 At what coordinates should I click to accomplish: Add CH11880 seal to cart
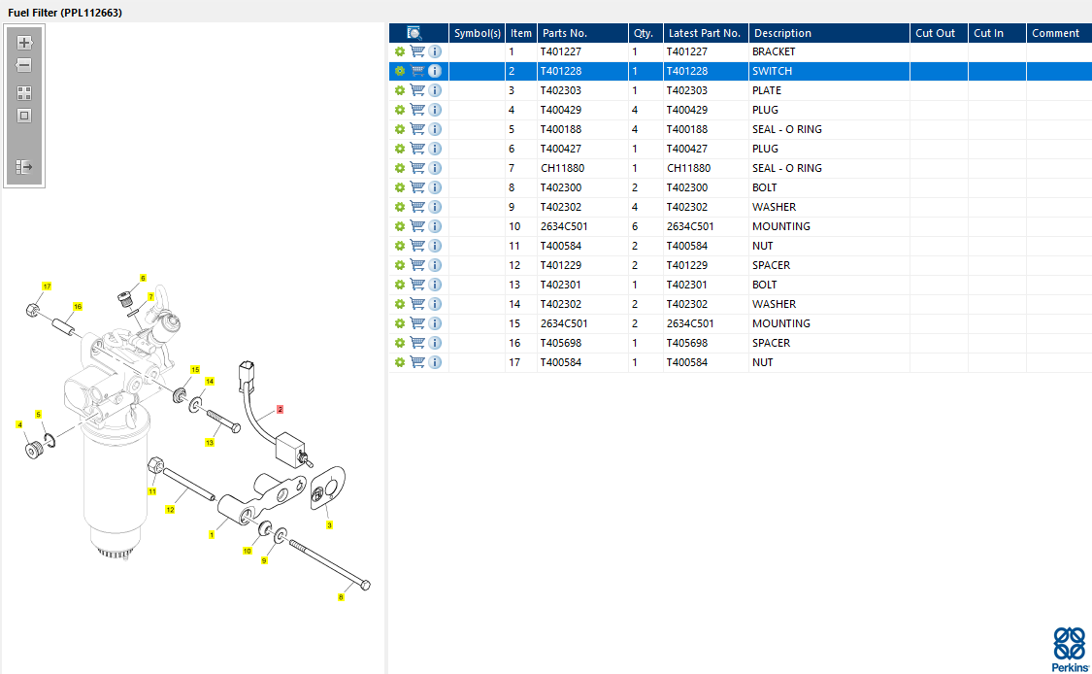pyautogui.click(x=417, y=168)
